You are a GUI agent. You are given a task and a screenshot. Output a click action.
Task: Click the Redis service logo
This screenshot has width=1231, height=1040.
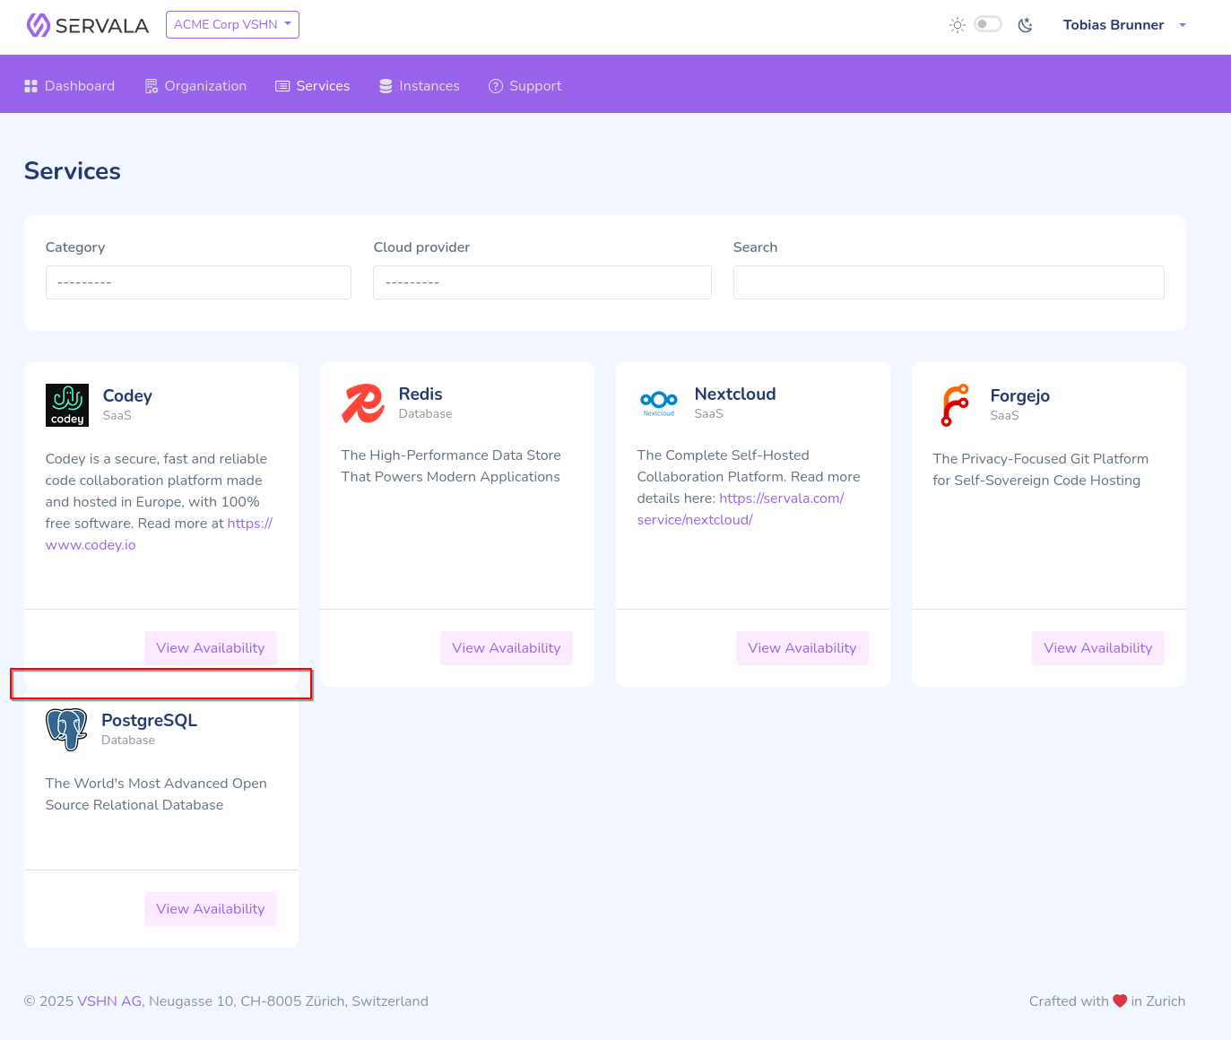point(363,403)
